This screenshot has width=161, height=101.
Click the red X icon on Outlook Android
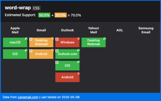point(78,73)
